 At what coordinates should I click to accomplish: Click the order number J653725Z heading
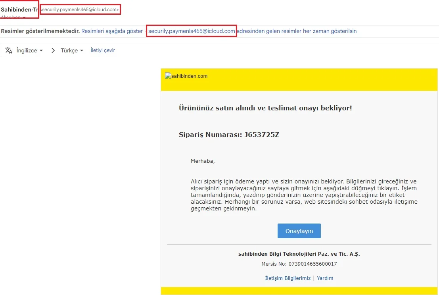229,135
